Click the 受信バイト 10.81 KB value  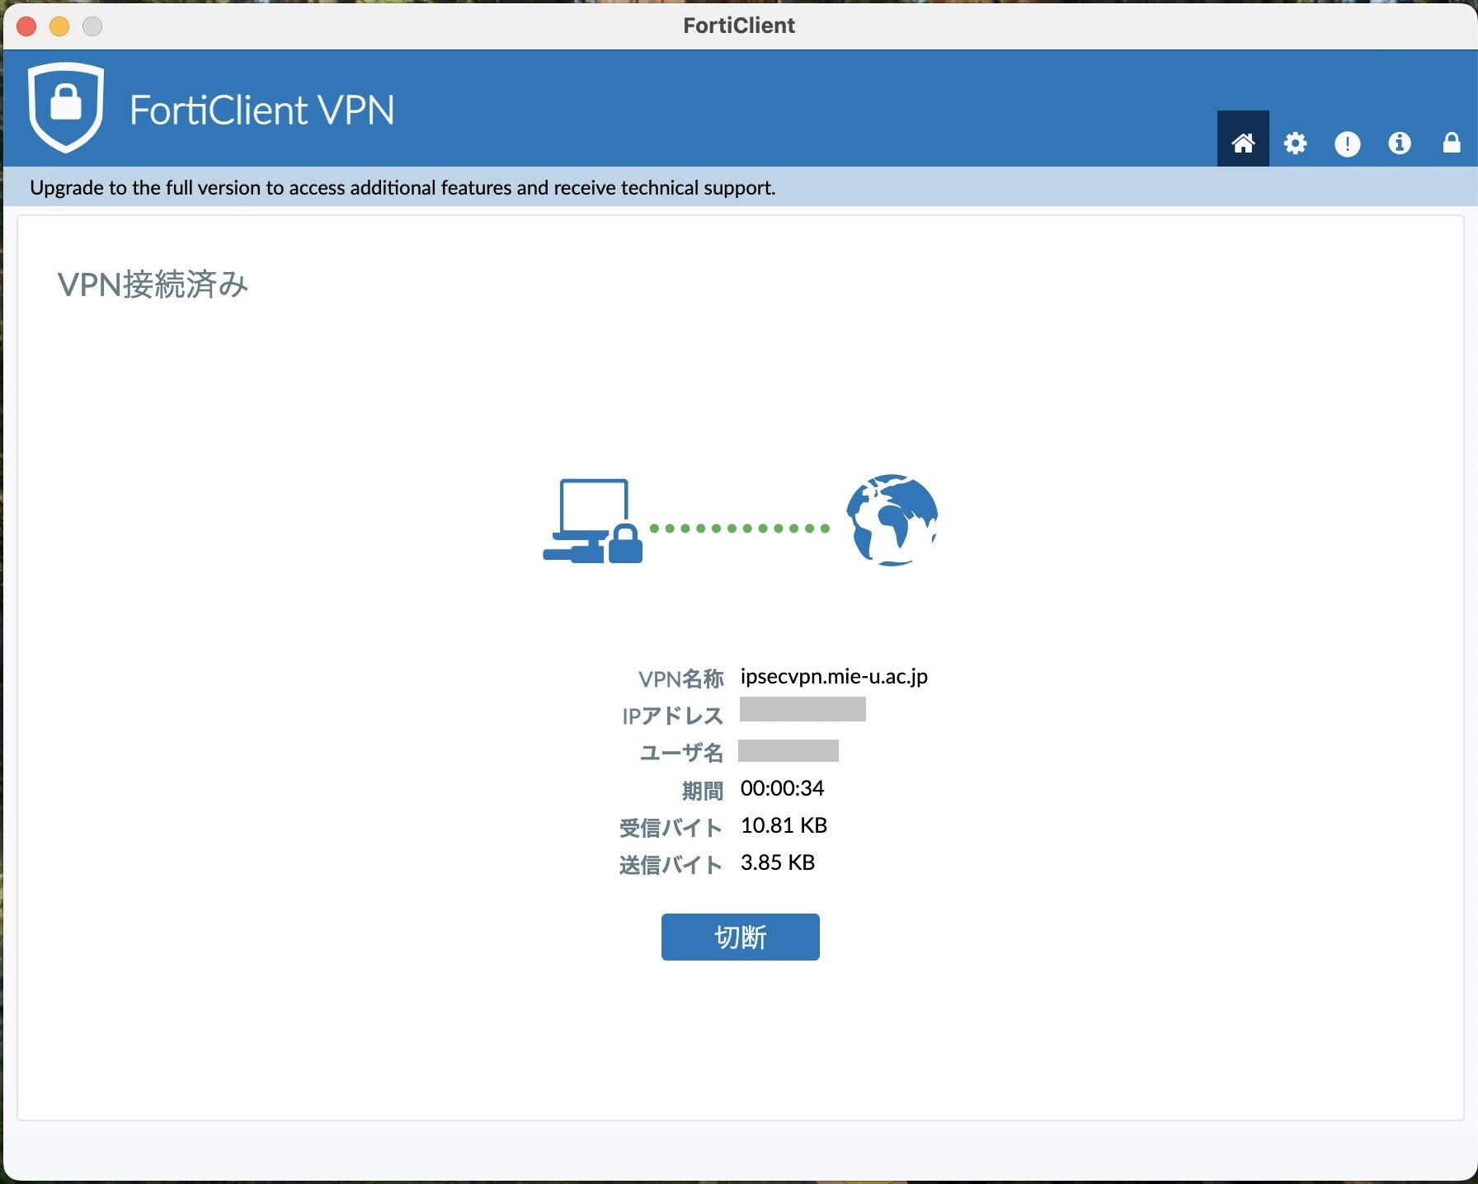(784, 826)
